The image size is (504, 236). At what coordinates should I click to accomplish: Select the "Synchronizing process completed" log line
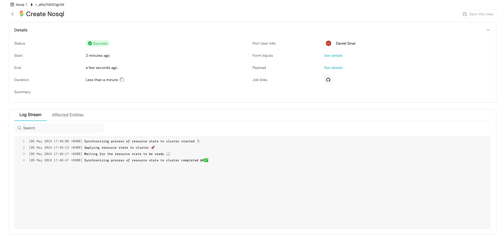(141, 160)
